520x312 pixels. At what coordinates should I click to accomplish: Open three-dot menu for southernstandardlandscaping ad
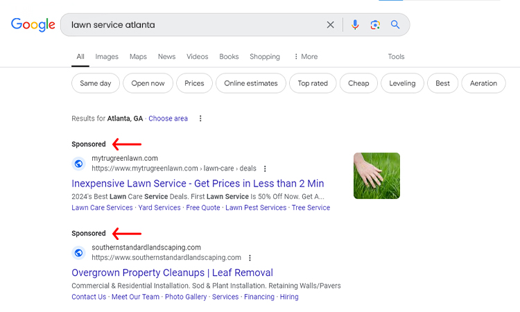click(x=250, y=258)
